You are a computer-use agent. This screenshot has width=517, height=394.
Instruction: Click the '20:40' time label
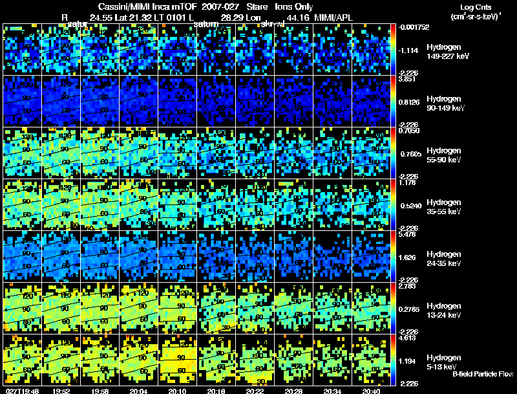tap(371, 391)
